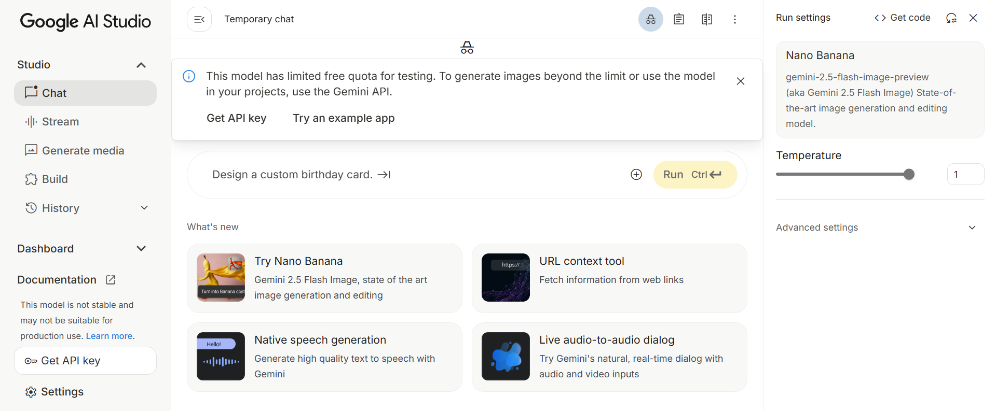The width and height of the screenshot is (996, 411).
Task: Click Get API key in the banner
Action: (x=236, y=118)
